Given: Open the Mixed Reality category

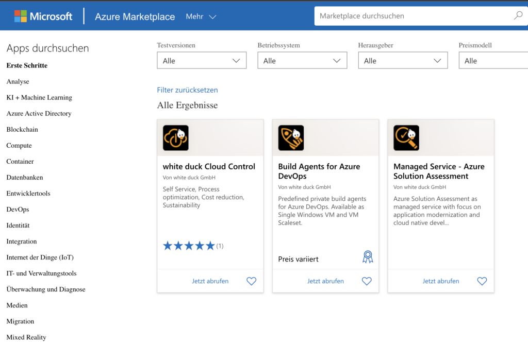Looking at the screenshot, I should (26, 337).
